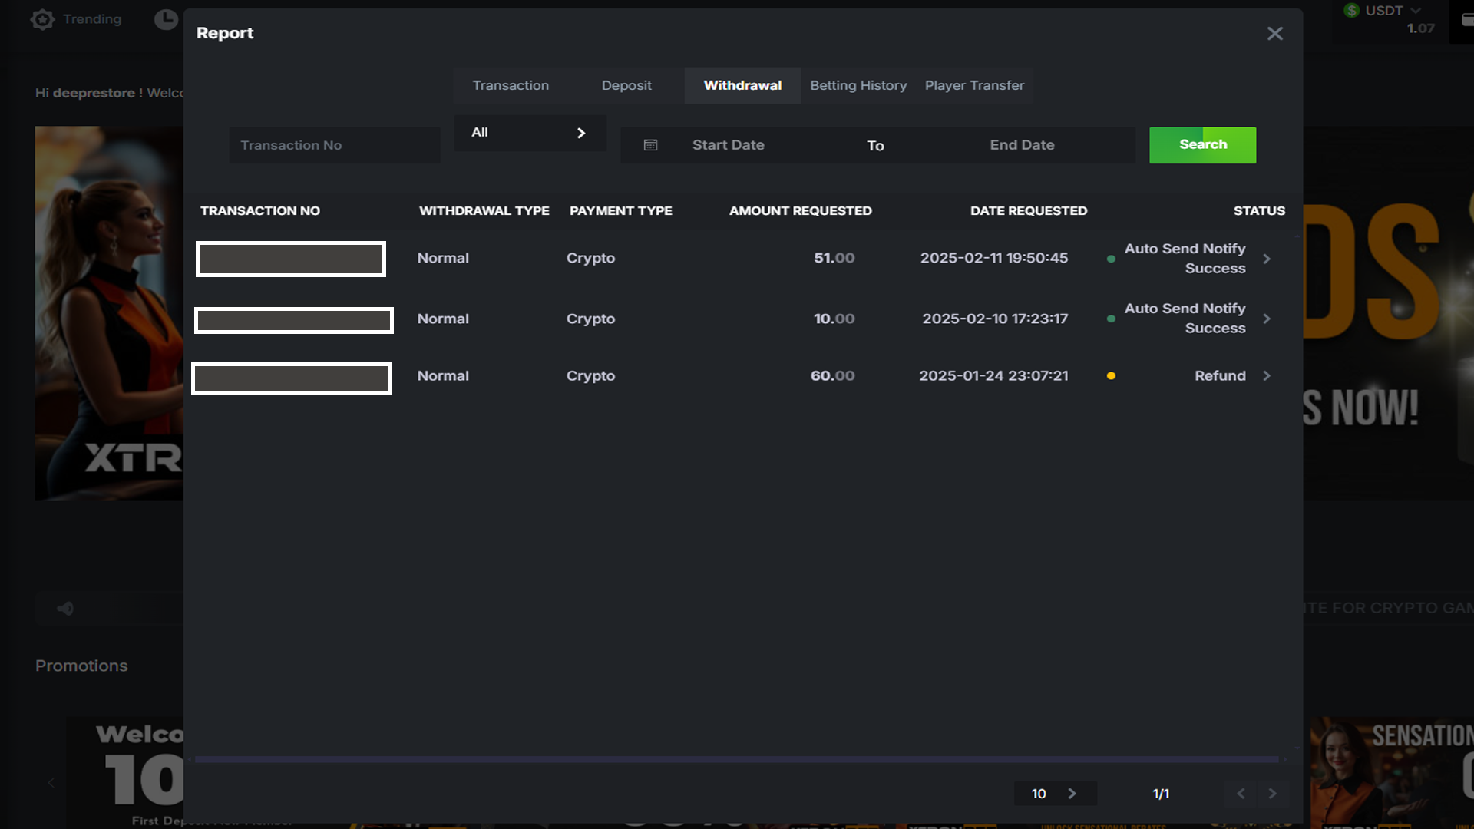Click the calendar icon in date range
This screenshot has width=1474, height=829.
click(650, 145)
